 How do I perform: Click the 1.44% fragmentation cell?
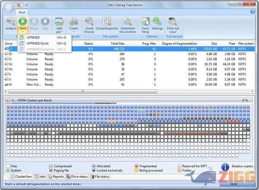193,49
